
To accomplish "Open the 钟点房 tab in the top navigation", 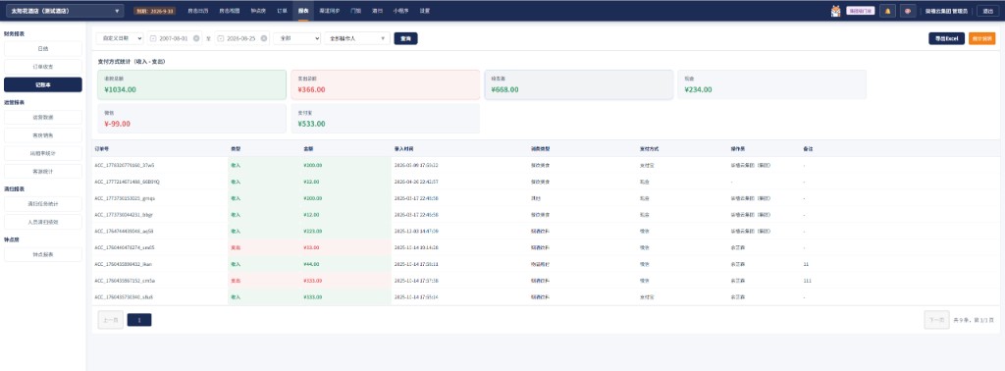I will tap(258, 11).
